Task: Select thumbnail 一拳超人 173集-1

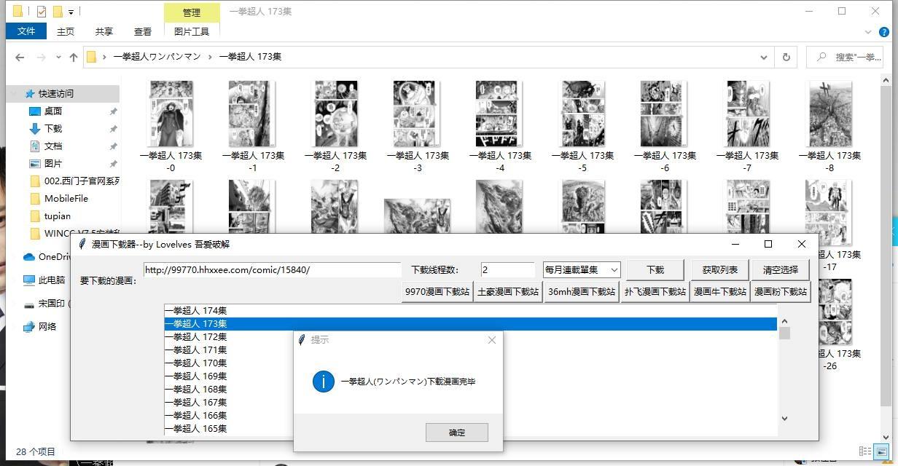Action: pyautogui.click(x=253, y=125)
